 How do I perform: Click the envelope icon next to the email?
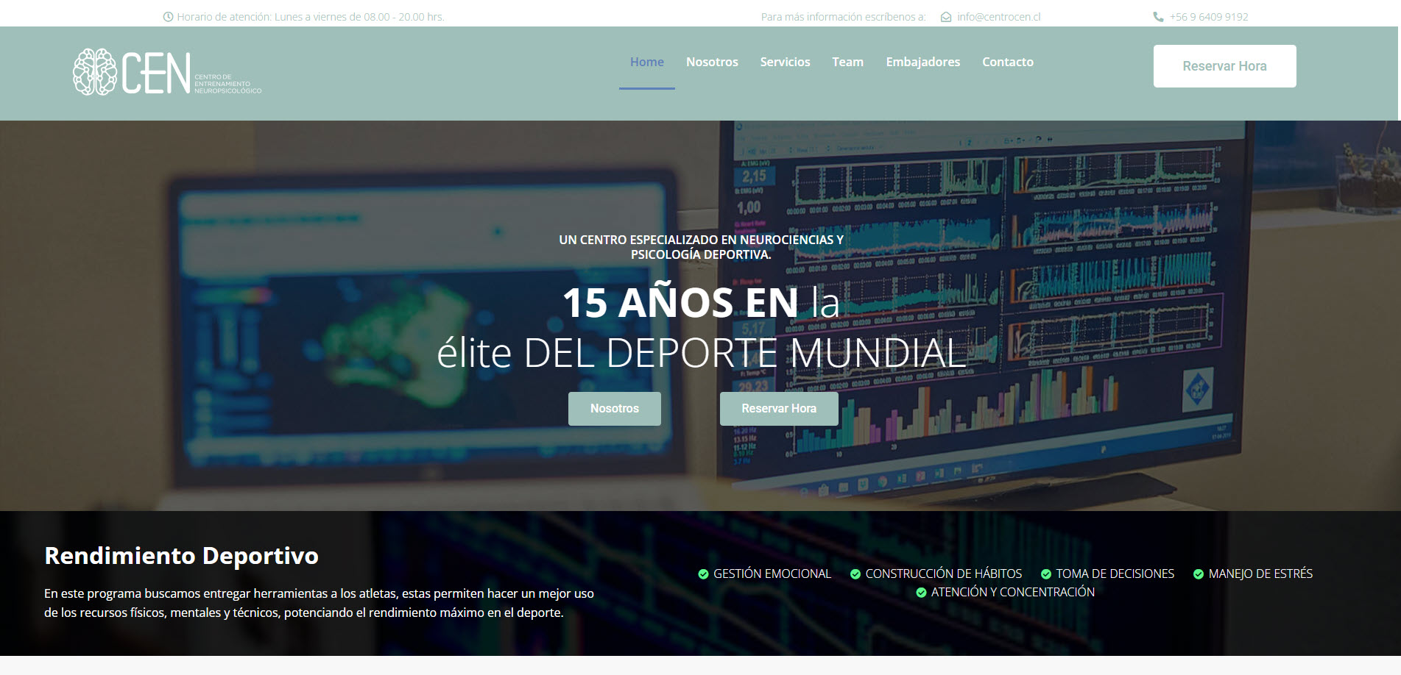(946, 17)
